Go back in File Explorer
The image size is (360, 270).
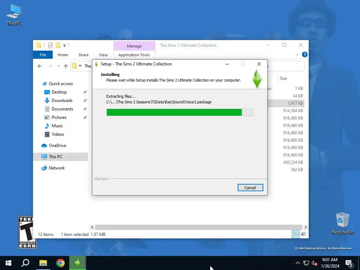point(40,66)
